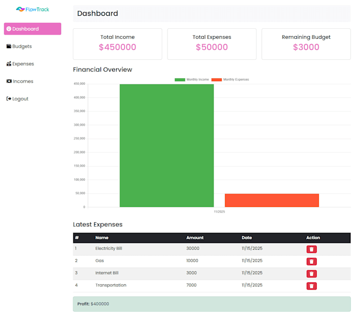Screen dimensions: 356x321
Task: Click the Gas name cell
Action: click(99, 261)
